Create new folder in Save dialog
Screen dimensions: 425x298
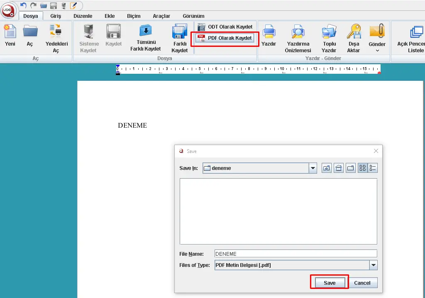click(x=351, y=168)
